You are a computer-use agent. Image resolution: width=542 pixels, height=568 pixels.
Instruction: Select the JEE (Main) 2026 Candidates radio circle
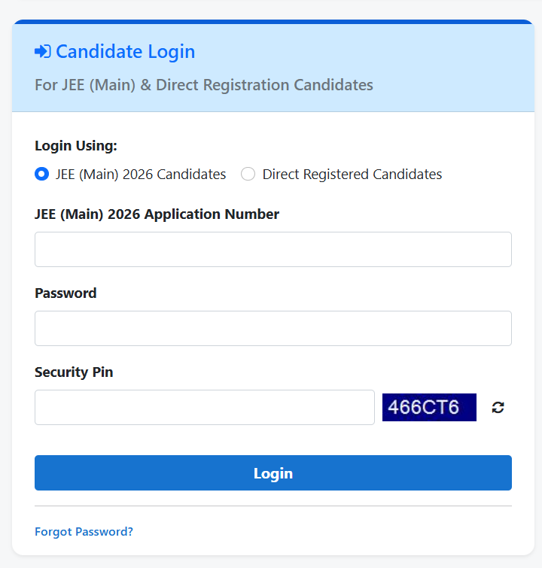pos(42,175)
